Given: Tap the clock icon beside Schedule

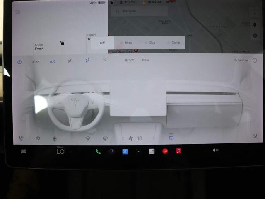Looking at the screenshot, I should 255,60.
